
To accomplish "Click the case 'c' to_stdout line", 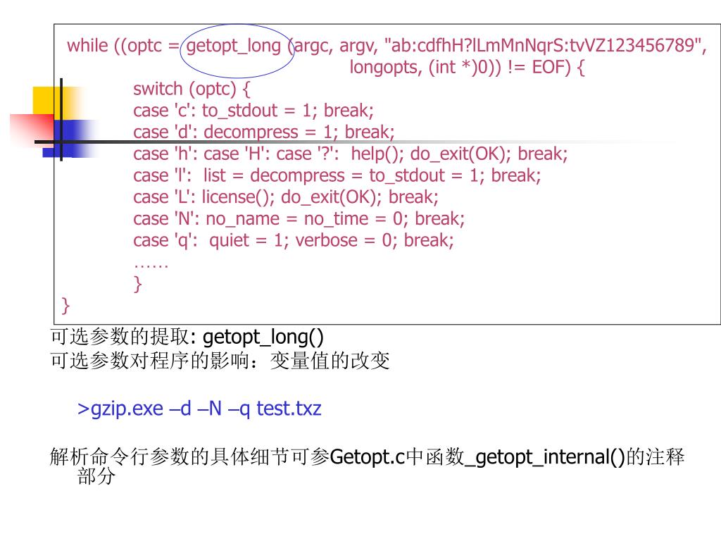I will [x=253, y=111].
